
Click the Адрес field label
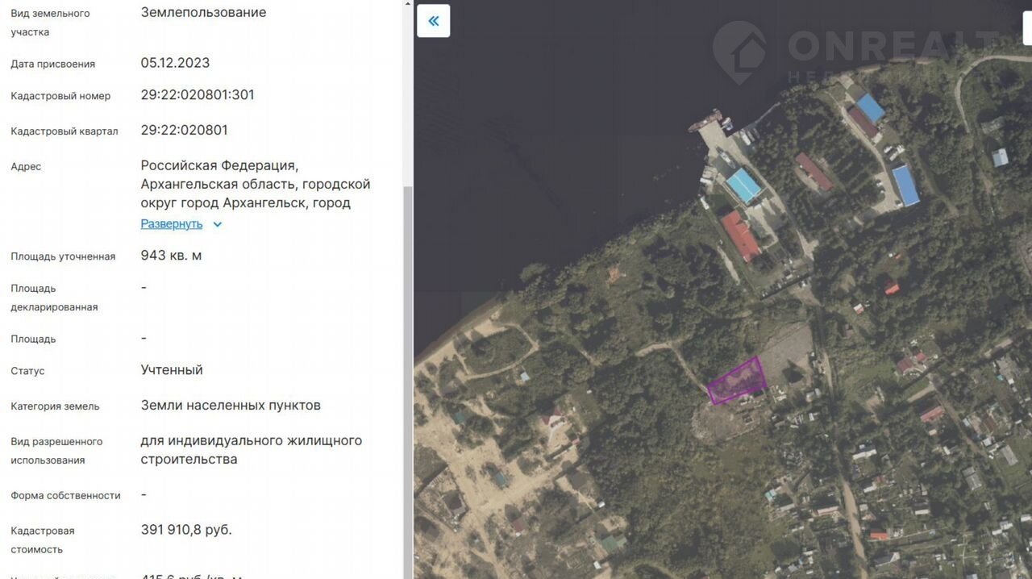26,166
